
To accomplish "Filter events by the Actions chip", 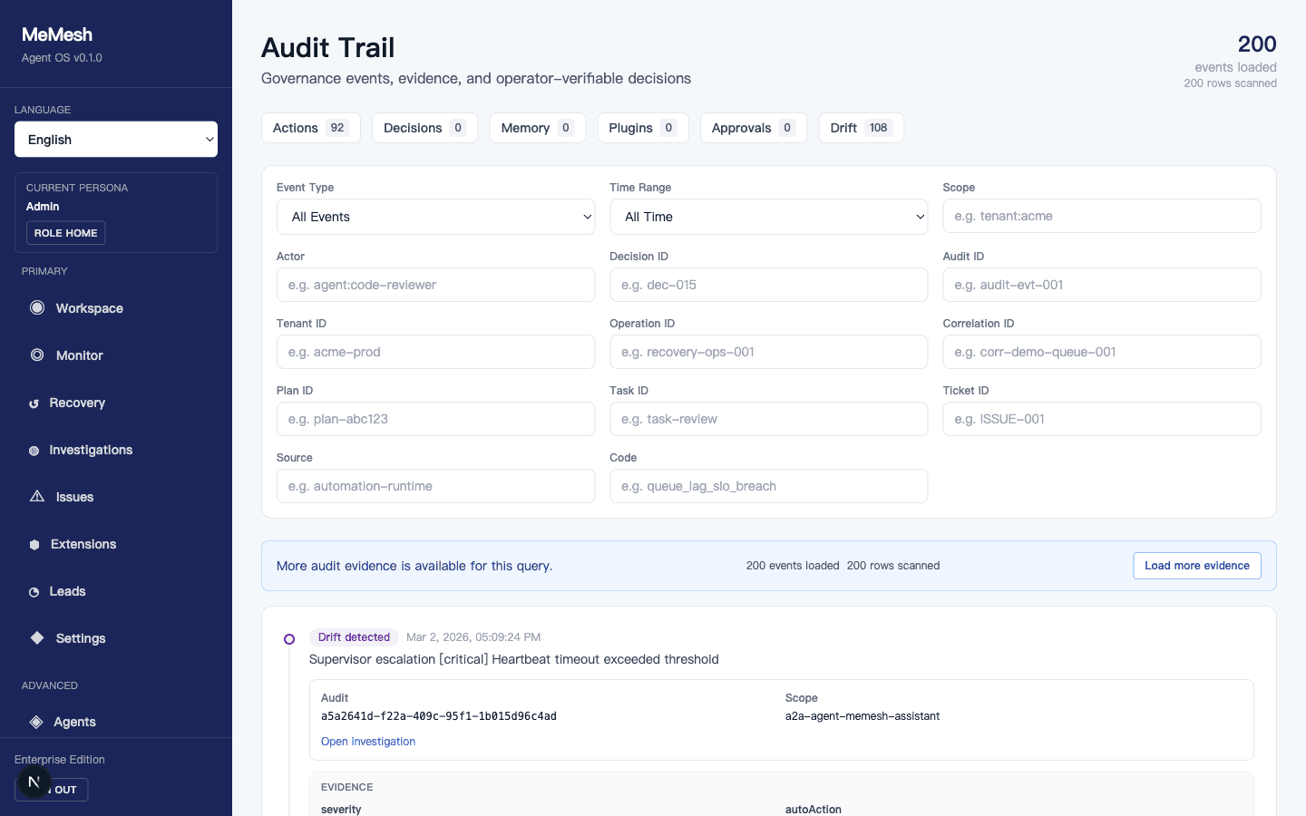I will point(310,128).
